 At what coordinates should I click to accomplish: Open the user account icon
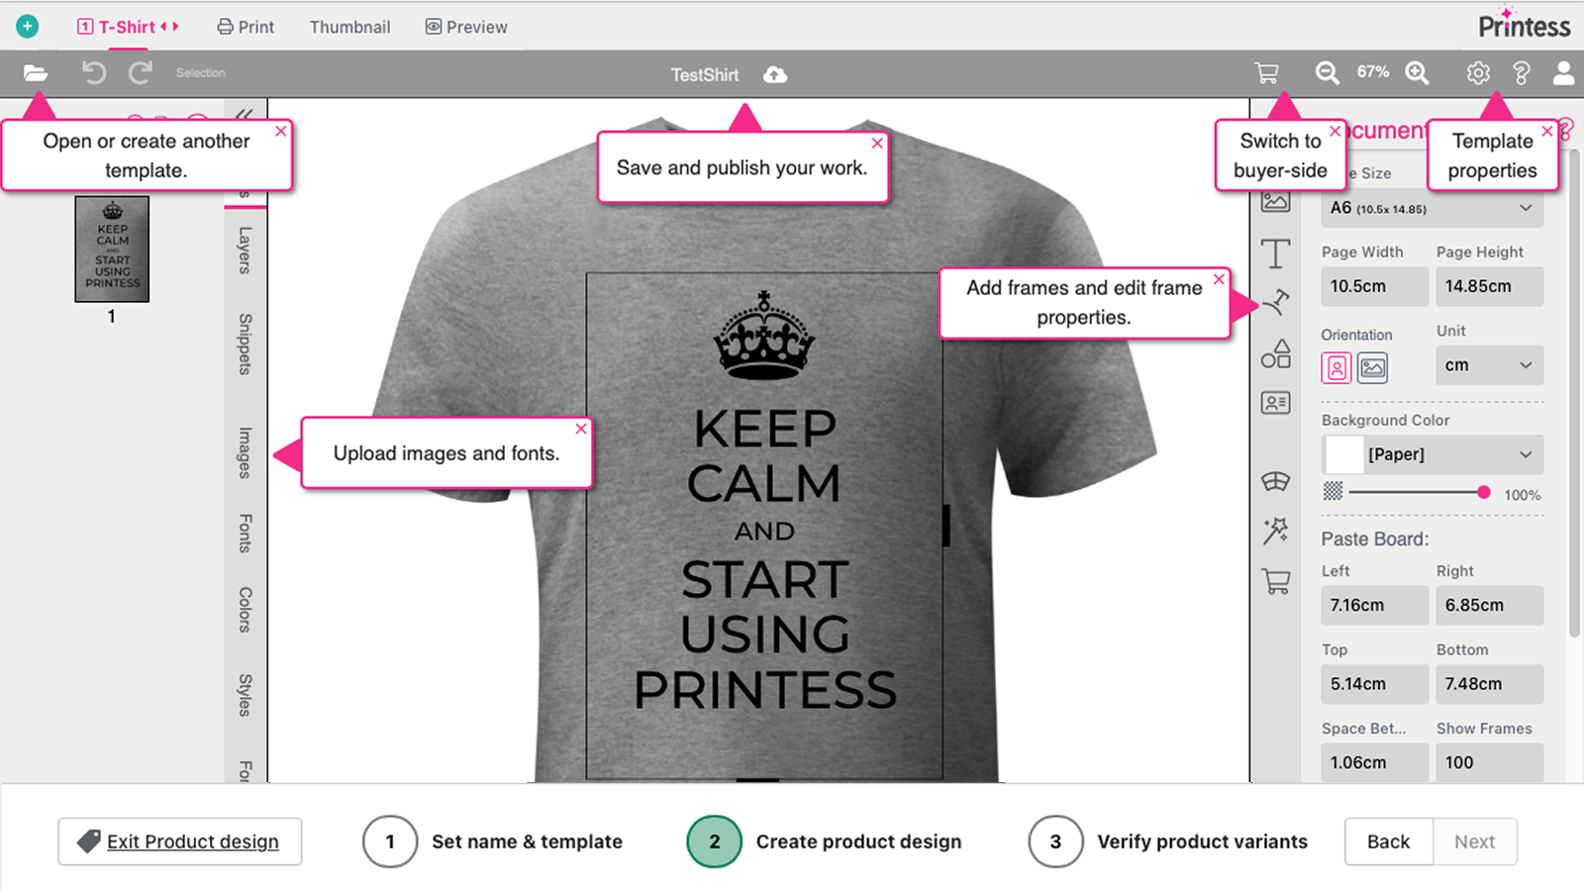(x=1564, y=73)
